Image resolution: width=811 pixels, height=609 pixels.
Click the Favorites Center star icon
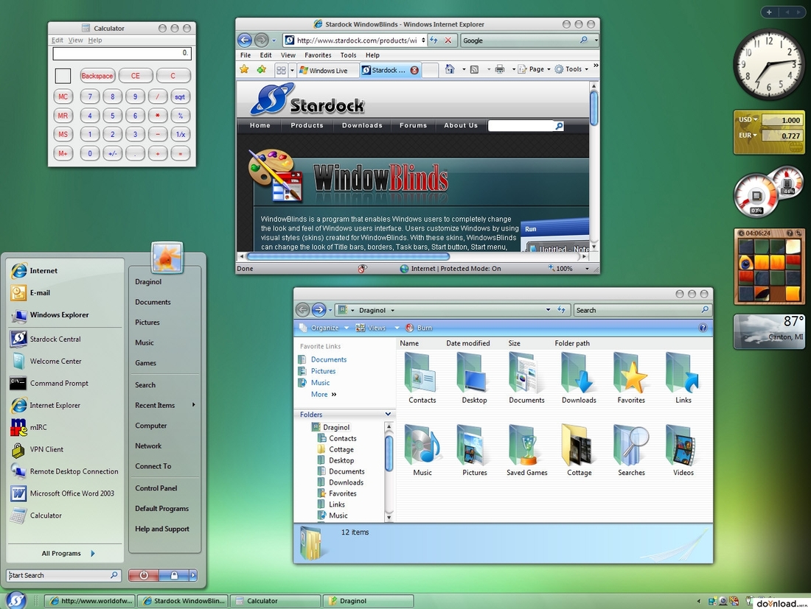point(244,69)
